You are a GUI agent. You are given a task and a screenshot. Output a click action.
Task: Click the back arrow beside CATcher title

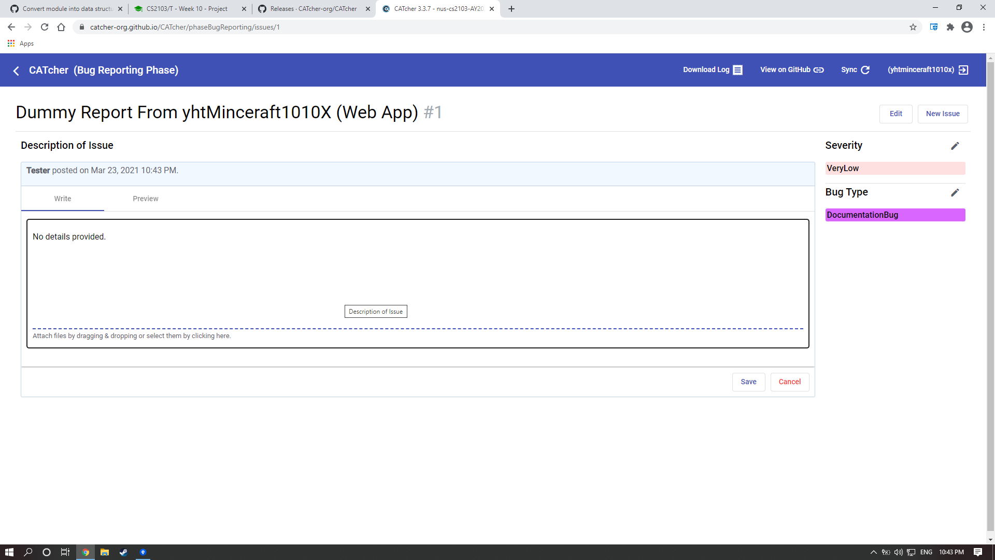(x=16, y=71)
